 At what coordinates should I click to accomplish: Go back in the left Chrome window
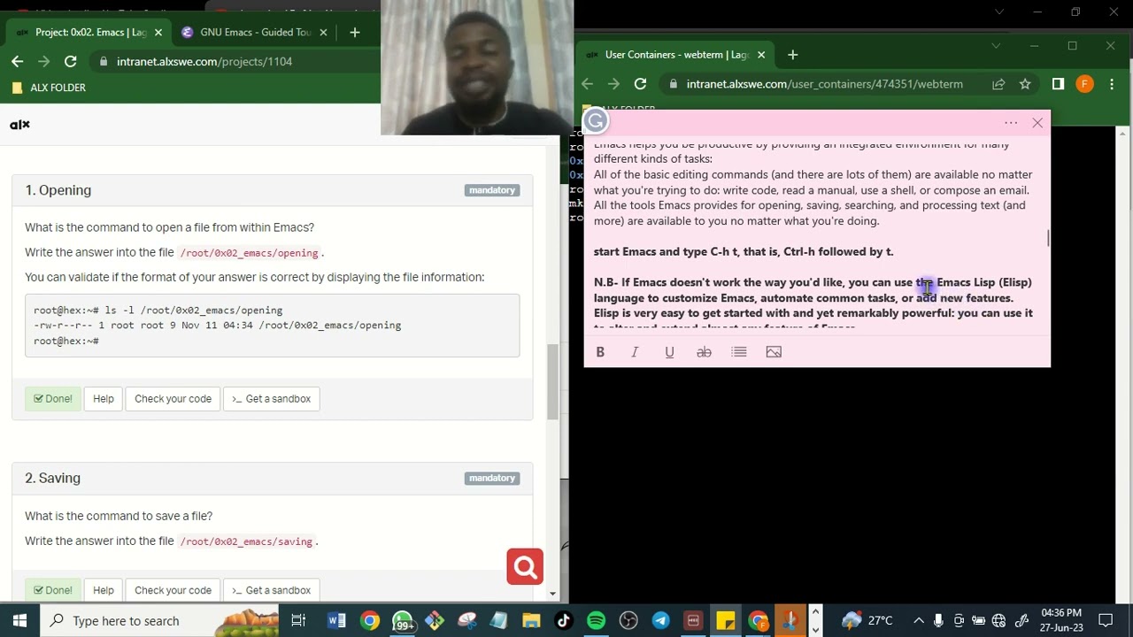click(18, 61)
